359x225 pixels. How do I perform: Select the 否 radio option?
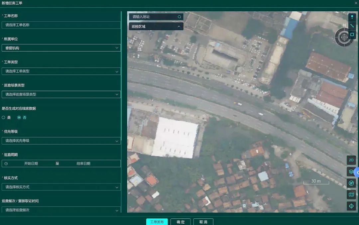[19, 117]
